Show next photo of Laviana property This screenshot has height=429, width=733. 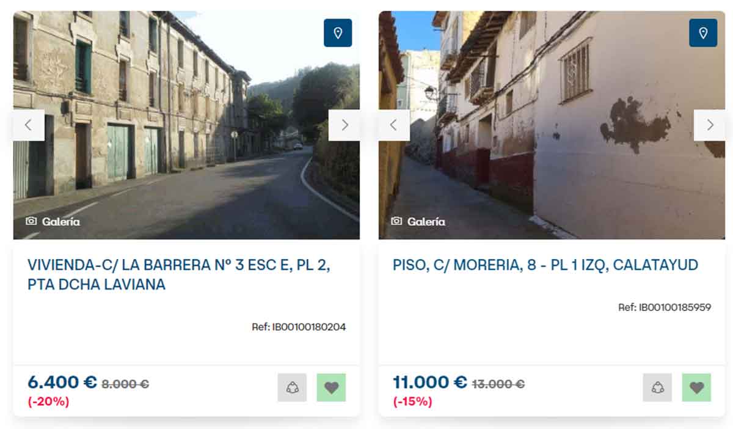[x=344, y=125]
